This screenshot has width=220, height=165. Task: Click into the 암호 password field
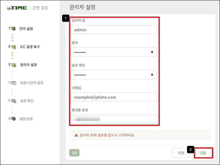[x=110, y=52]
